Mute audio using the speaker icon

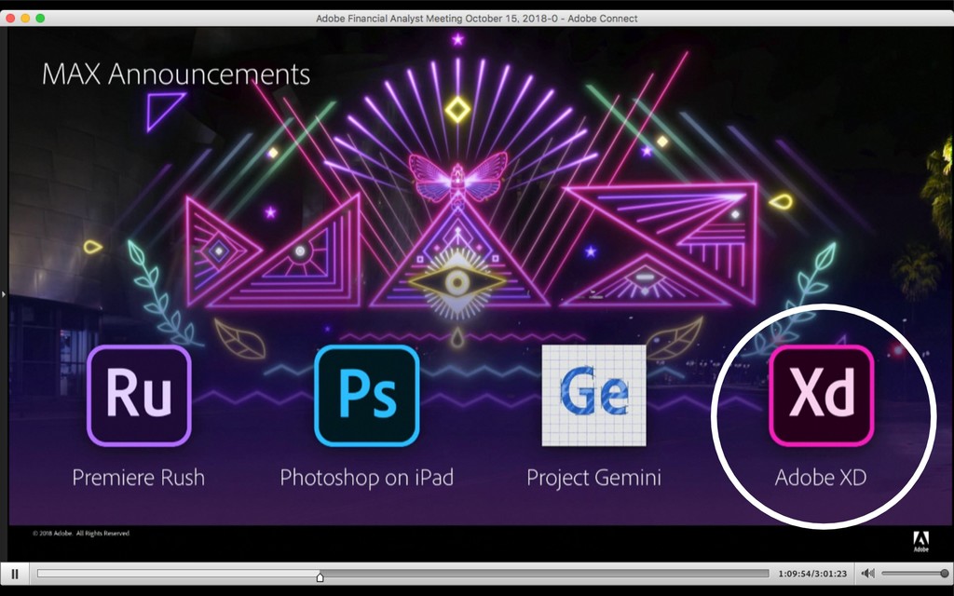click(868, 573)
